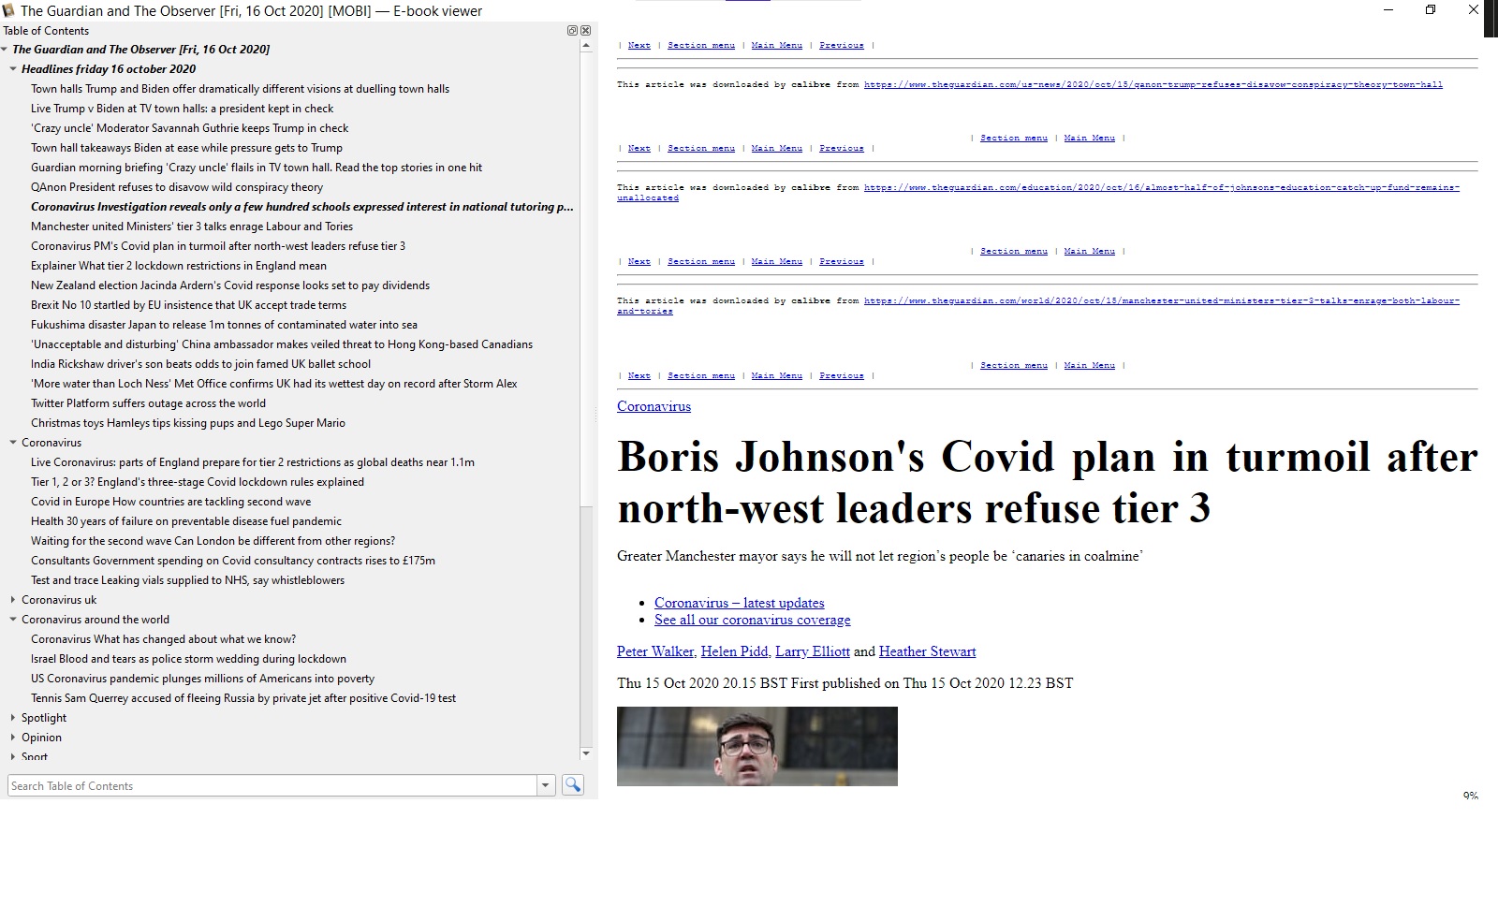The width and height of the screenshot is (1498, 921).
Task: Select Twitter Platform suffers outage entry
Action: click(148, 403)
